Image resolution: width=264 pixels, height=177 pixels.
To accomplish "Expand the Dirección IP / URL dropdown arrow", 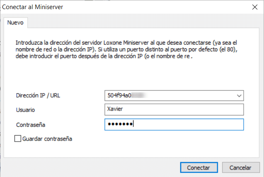I will 239,96.
